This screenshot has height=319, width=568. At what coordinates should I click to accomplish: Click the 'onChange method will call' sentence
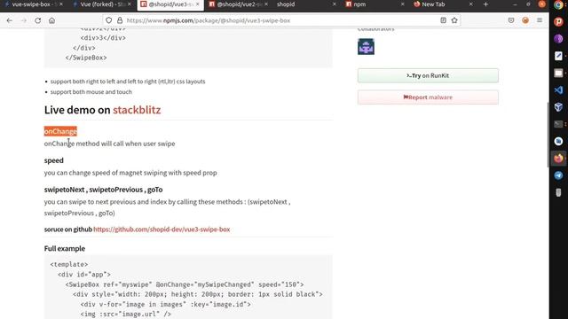point(109,144)
